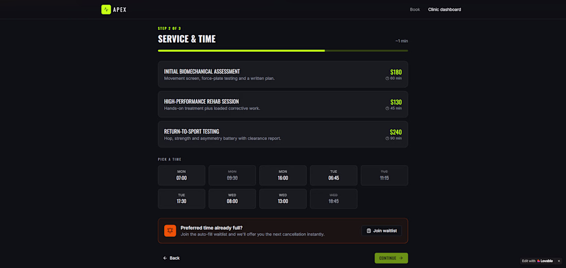Pick the Monday 07:00 time slot
Image resolution: width=566 pixels, height=268 pixels.
pyautogui.click(x=182, y=176)
